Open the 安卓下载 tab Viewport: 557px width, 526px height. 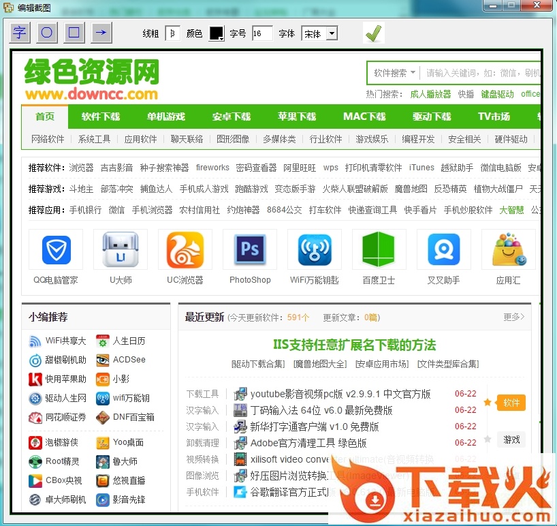[232, 117]
